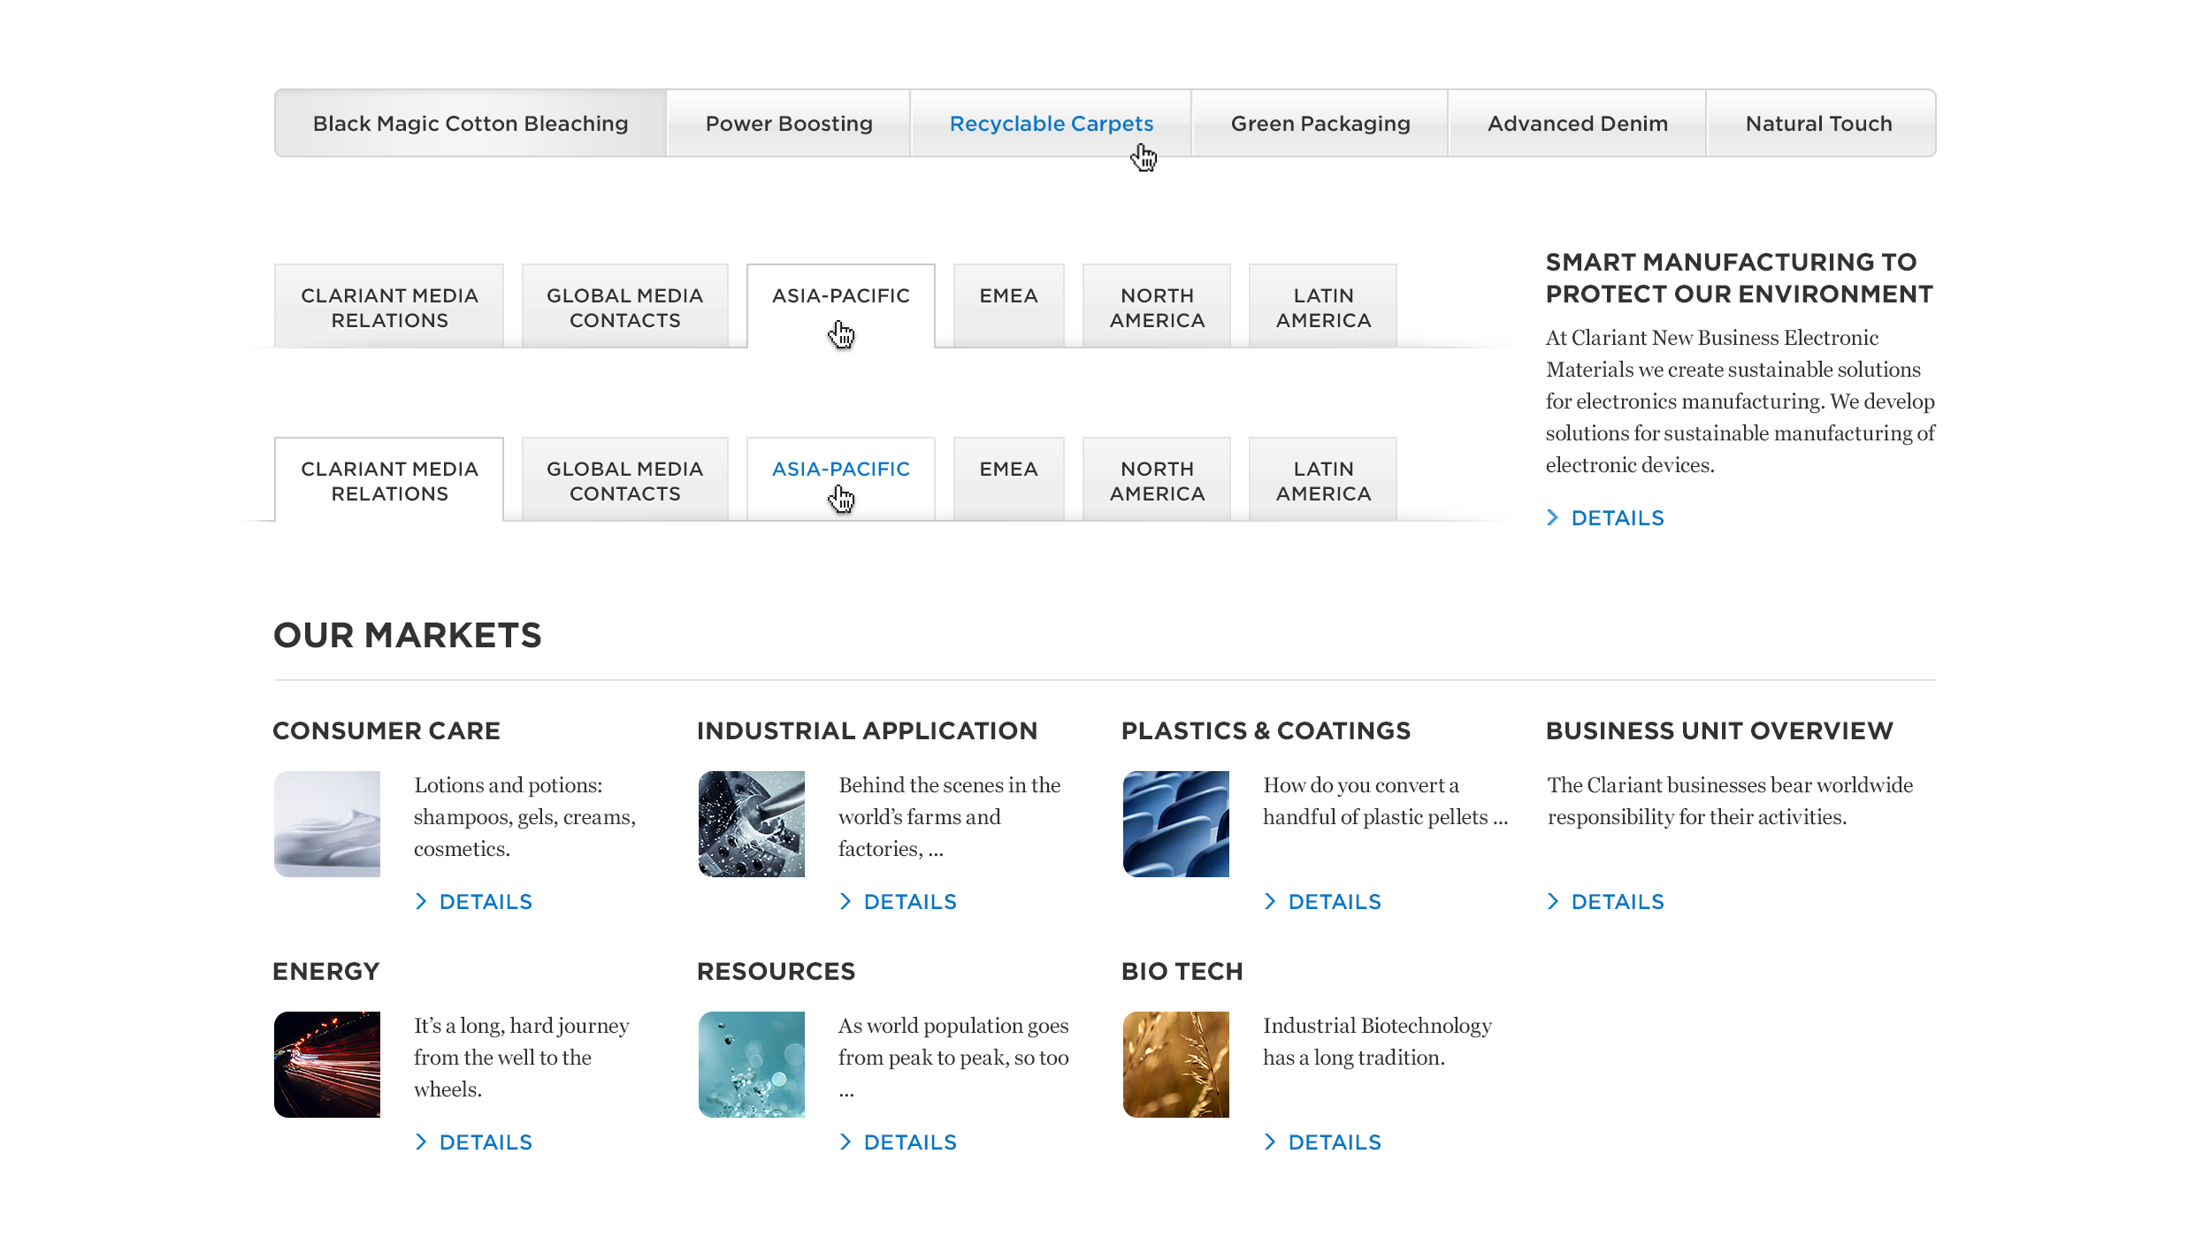Click the 'Lotions and potions' description text

[x=525, y=817]
